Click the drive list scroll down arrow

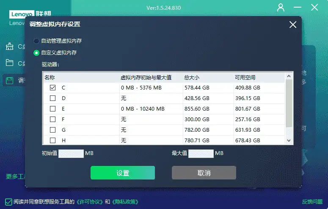pos(289,141)
